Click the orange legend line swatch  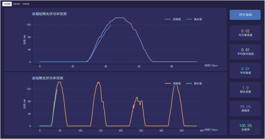[x=168, y=83]
